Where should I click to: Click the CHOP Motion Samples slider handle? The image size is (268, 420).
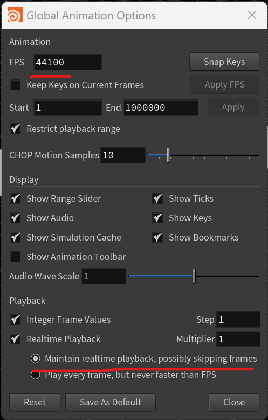tap(168, 155)
